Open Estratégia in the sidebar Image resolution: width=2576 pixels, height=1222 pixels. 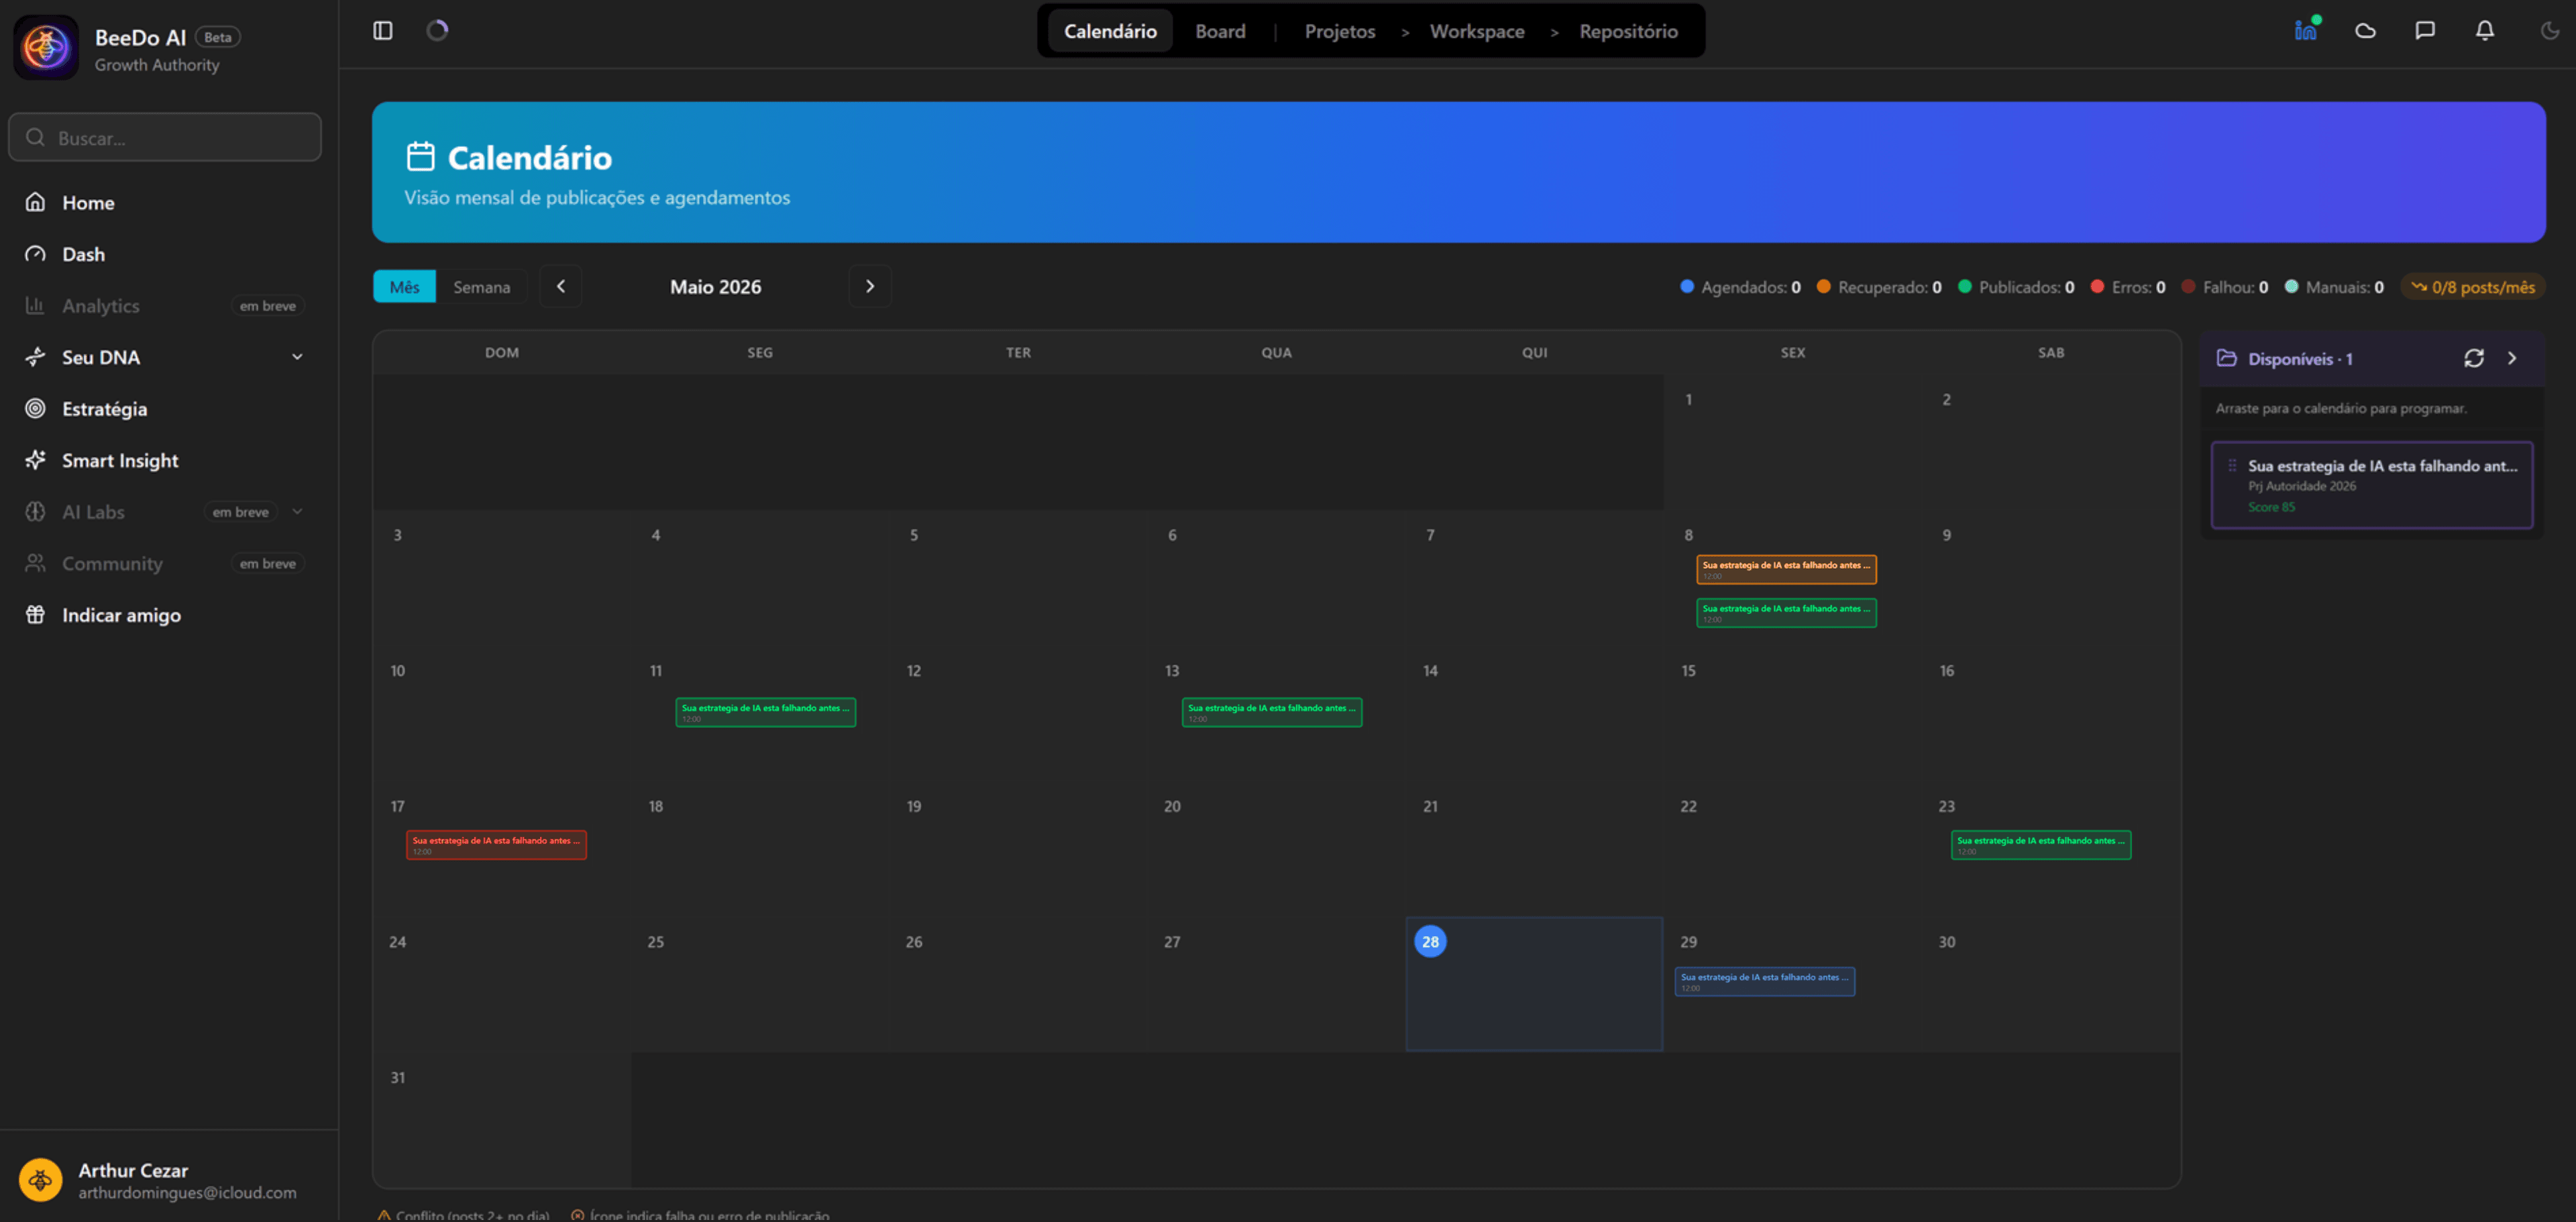pos(165,408)
